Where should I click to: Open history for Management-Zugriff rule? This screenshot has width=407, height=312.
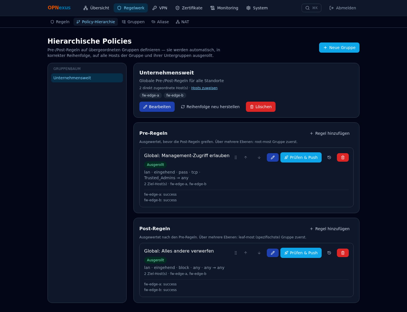point(329,157)
